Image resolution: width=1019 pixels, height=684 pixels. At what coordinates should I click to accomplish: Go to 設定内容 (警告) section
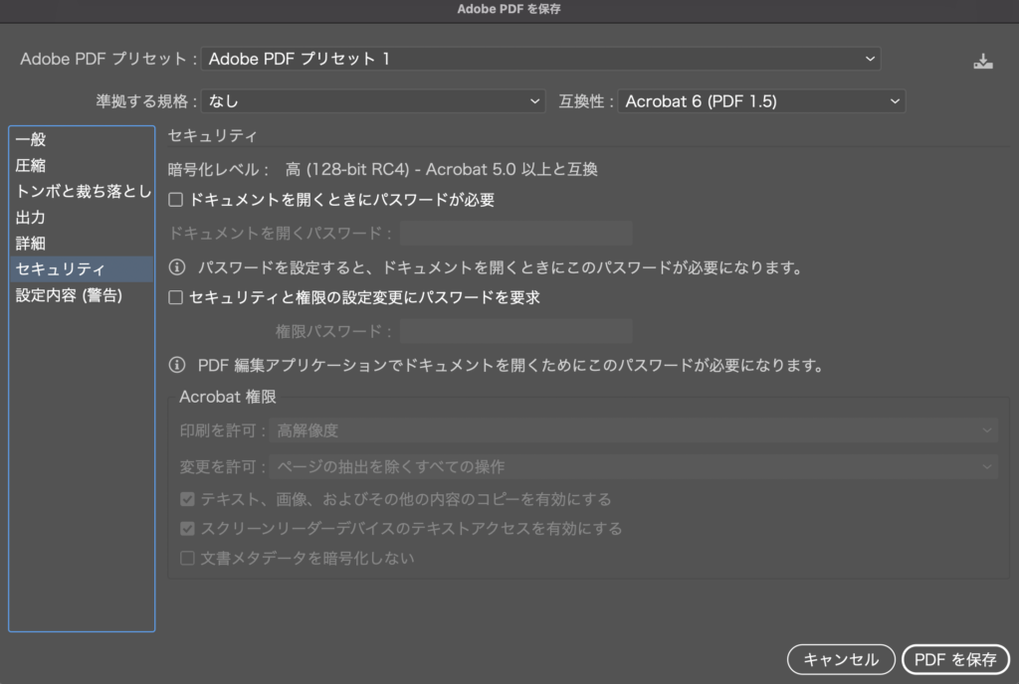tap(69, 295)
